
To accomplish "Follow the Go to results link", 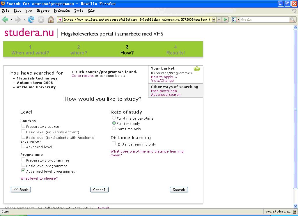I will (x=83, y=76).
